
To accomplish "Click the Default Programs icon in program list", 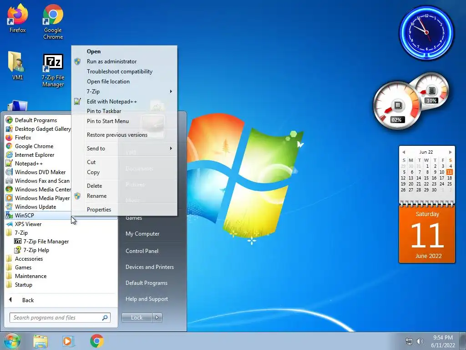I will tap(9, 120).
